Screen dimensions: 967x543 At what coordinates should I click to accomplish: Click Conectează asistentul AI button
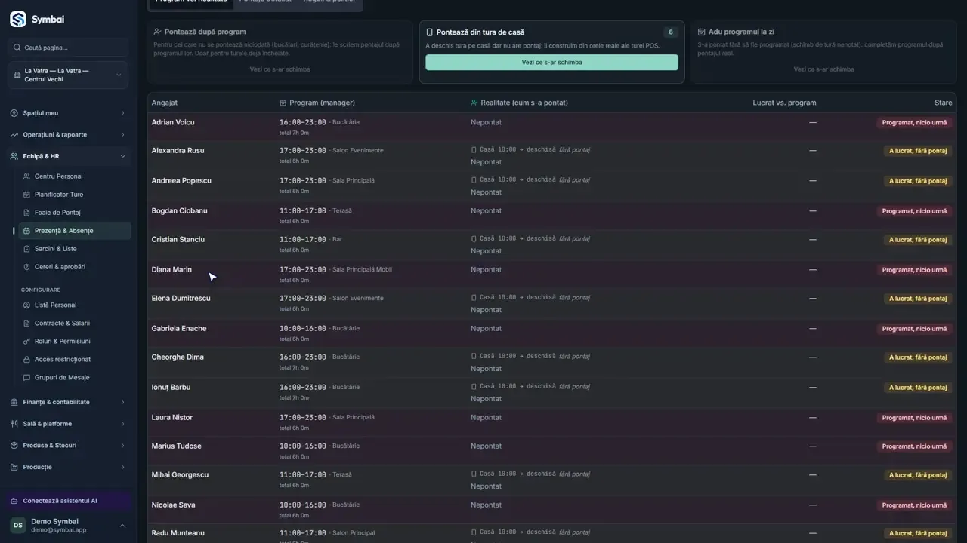tap(68, 501)
